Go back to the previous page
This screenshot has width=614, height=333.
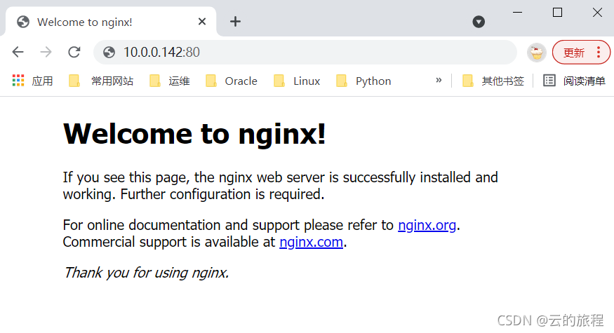point(18,52)
